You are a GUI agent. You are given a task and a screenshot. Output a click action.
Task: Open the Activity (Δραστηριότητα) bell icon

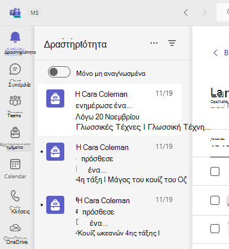point(15,37)
